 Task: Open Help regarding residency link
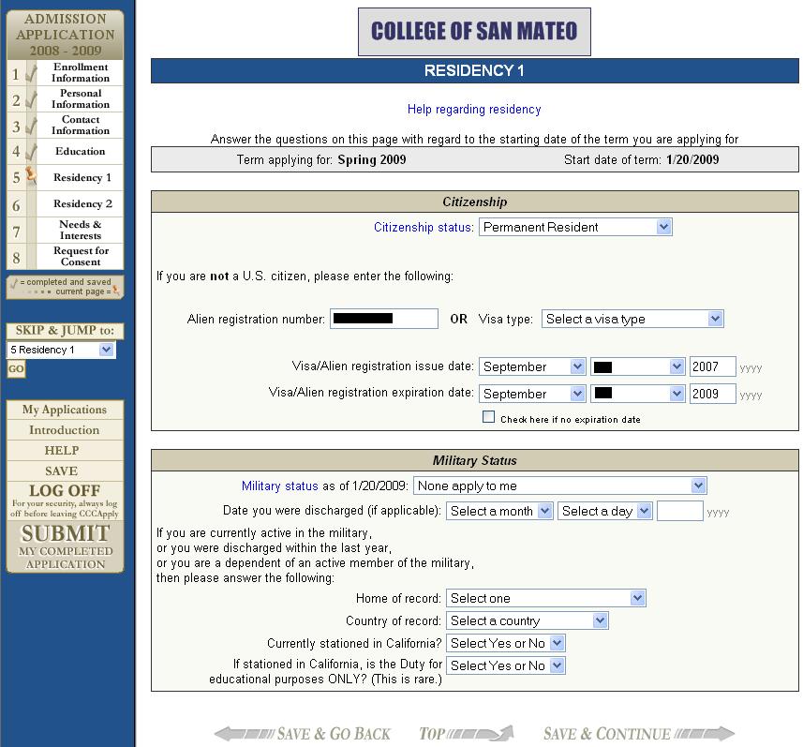coord(474,109)
